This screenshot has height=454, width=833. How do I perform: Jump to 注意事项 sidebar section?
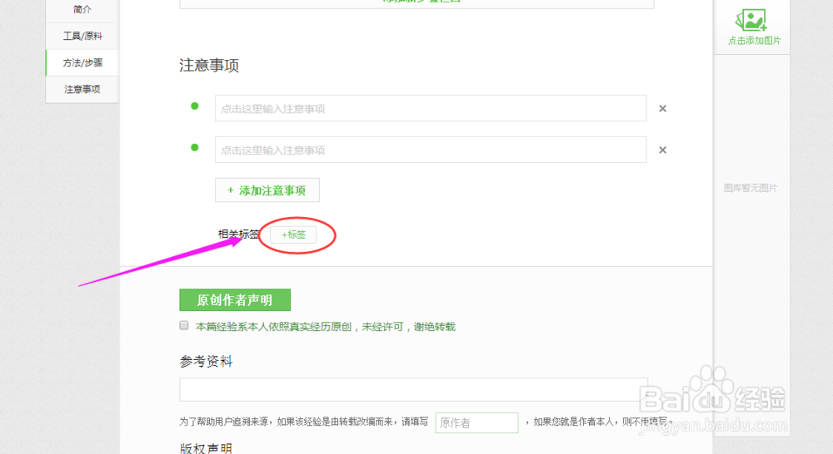pos(82,89)
